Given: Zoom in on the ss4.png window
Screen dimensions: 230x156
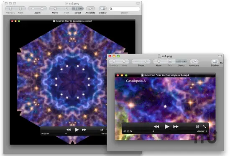Looking at the screenshot, I should tap(146, 61).
